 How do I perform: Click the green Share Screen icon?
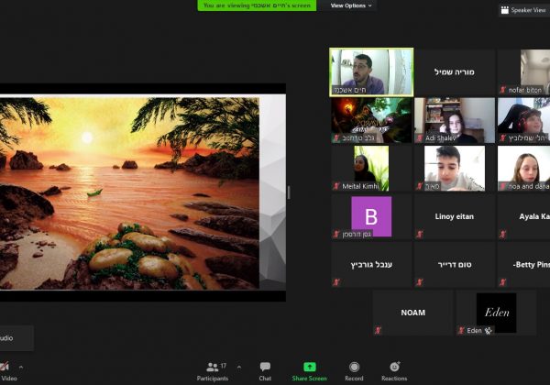tap(310, 367)
